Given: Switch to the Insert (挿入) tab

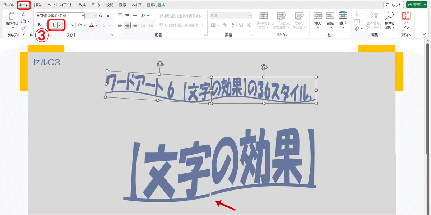Looking at the screenshot, I should click(38, 5).
